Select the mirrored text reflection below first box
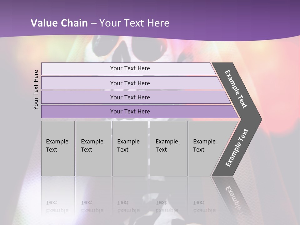This screenshot has width=300, height=225. (57, 207)
